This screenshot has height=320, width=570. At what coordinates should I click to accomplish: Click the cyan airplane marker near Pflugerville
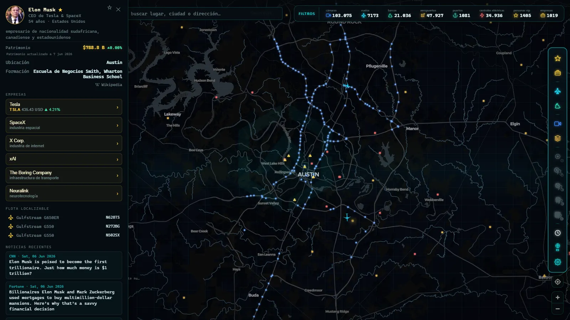(x=347, y=86)
